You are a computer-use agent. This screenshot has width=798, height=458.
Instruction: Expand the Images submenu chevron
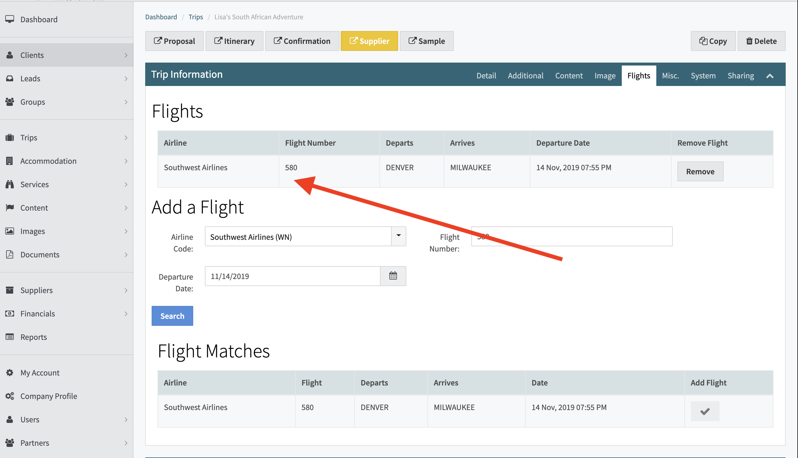[x=126, y=232]
